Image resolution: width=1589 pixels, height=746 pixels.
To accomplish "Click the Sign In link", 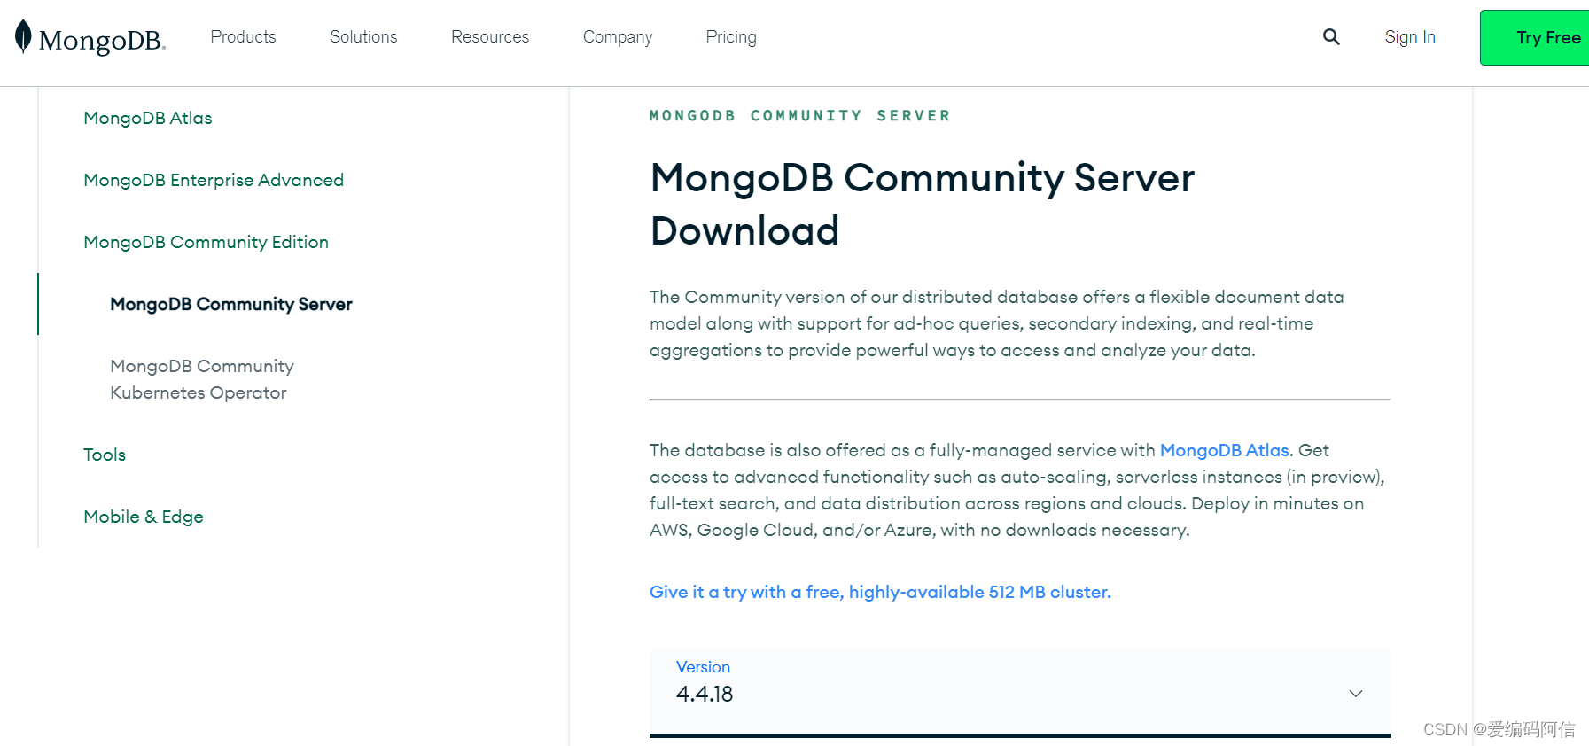I will pyautogui.click(x=1410, y=37).
